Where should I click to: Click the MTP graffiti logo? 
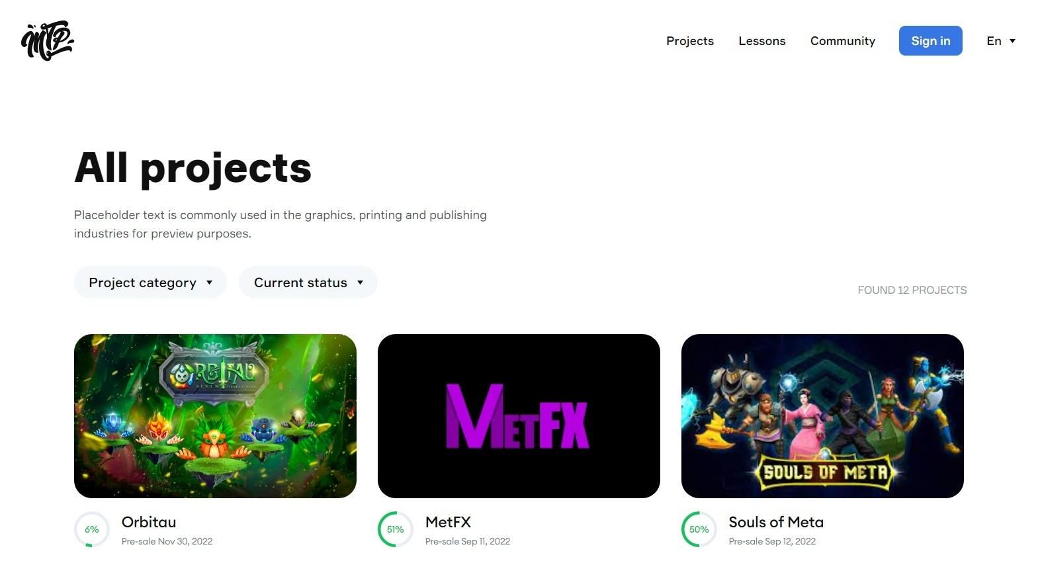pos(47,41)
